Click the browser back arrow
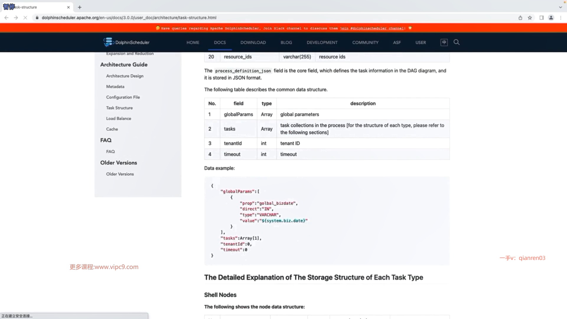 (x=6, y=18)
